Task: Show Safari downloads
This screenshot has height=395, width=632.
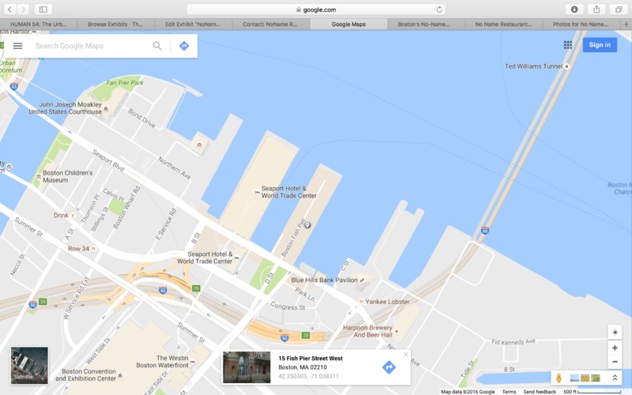Action: click(574, 9)
